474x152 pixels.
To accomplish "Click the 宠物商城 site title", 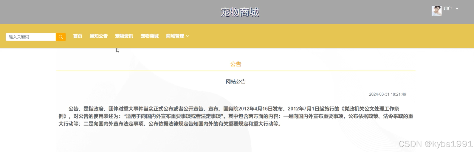I will [x=240, y=12].
